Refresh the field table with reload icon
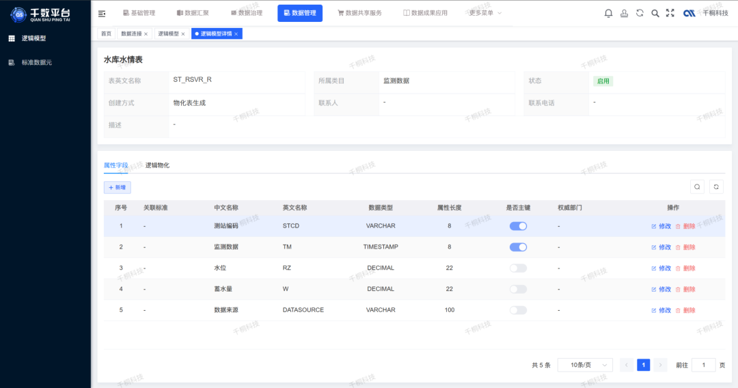Viewport: 738px width, 388px height. (x=716, y=187)
